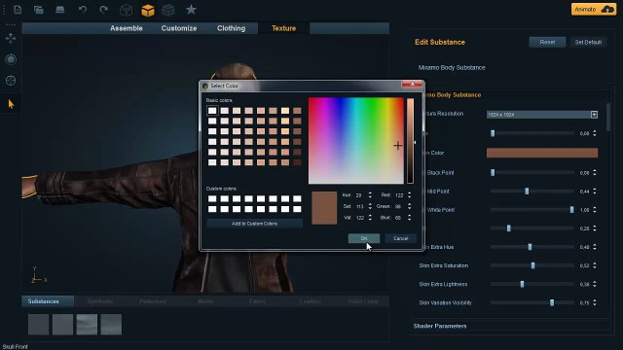Choose the orange pointer select tool
Viewport: 623px width, 350px height.
[11, 104]
